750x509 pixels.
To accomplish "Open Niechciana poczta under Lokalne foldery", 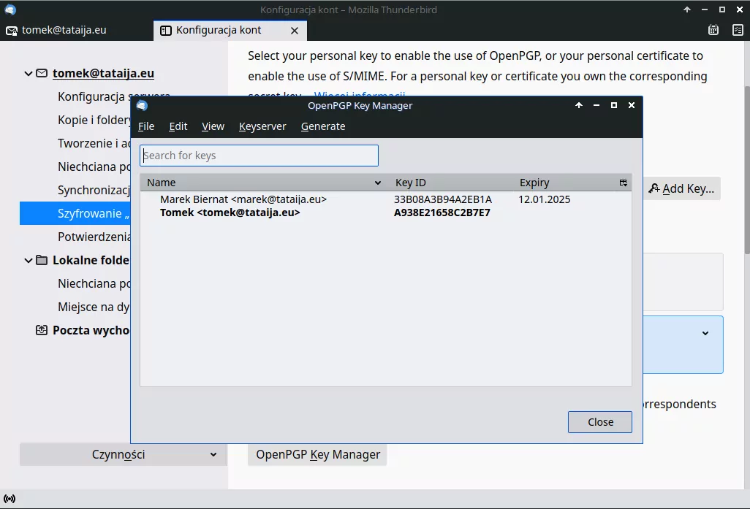I will (x=94, y=284).
